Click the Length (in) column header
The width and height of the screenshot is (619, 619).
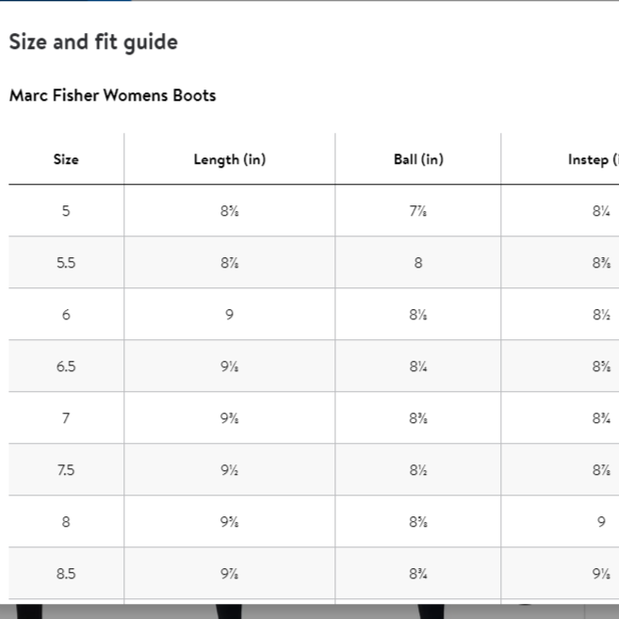(230, 159)
